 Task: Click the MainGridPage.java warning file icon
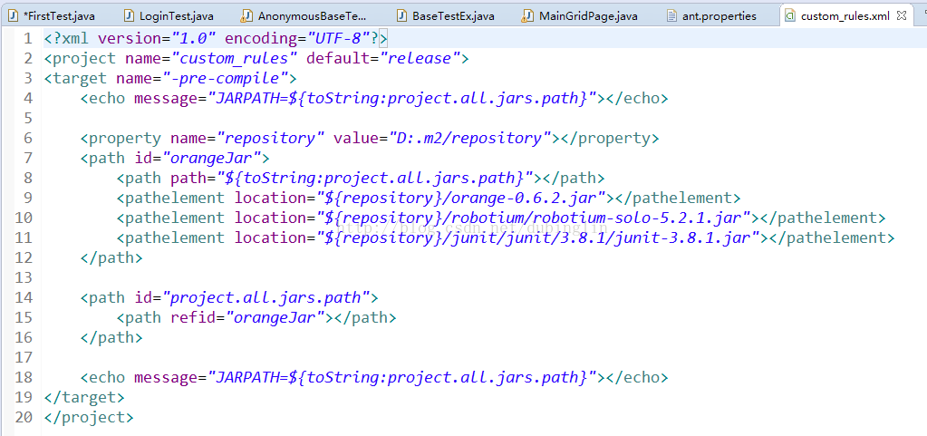tap(526, 16)
